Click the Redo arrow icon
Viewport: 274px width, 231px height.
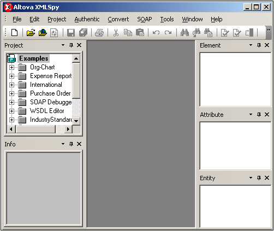[168, 33]
